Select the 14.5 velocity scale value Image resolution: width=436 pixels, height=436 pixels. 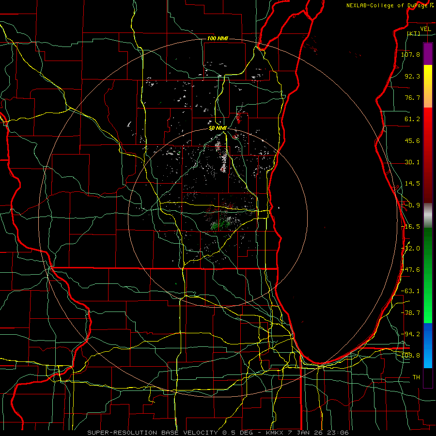coord(412,184)
